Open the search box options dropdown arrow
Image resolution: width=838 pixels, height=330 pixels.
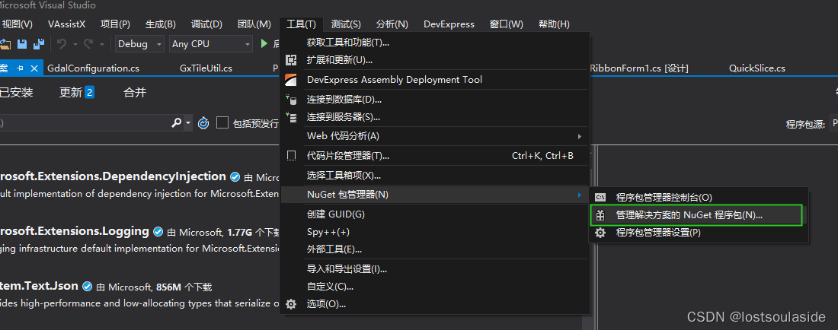189,123
